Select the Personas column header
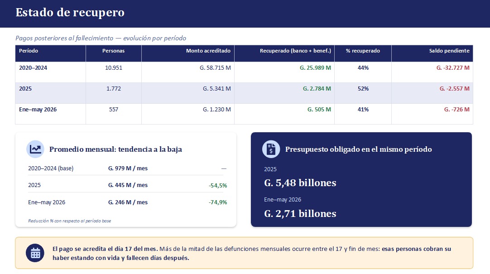Viewport: 490px width, 274px height. [x=113, y=51]
